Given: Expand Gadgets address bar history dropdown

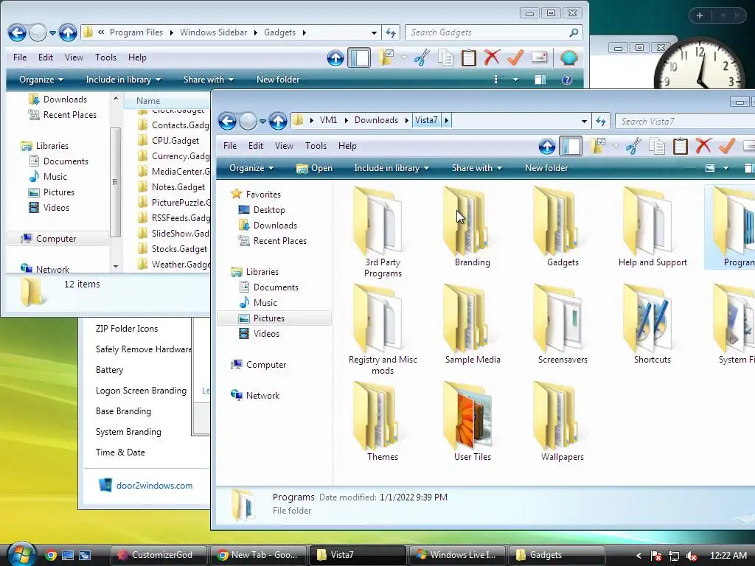Looking at the screenshot, I should coord(374,32).
